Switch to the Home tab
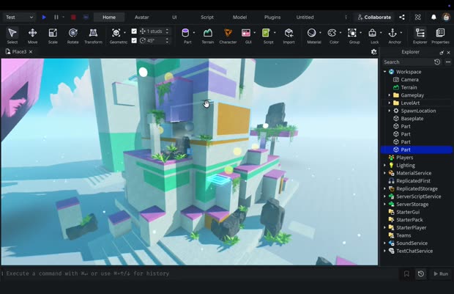Screen dimensions: 454x294 (x=109, y=17)
